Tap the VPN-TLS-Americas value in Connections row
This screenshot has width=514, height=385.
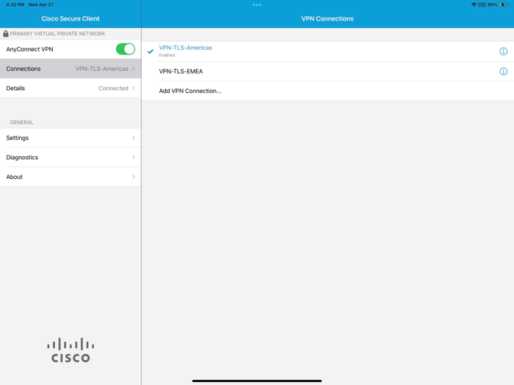point(101,69)
